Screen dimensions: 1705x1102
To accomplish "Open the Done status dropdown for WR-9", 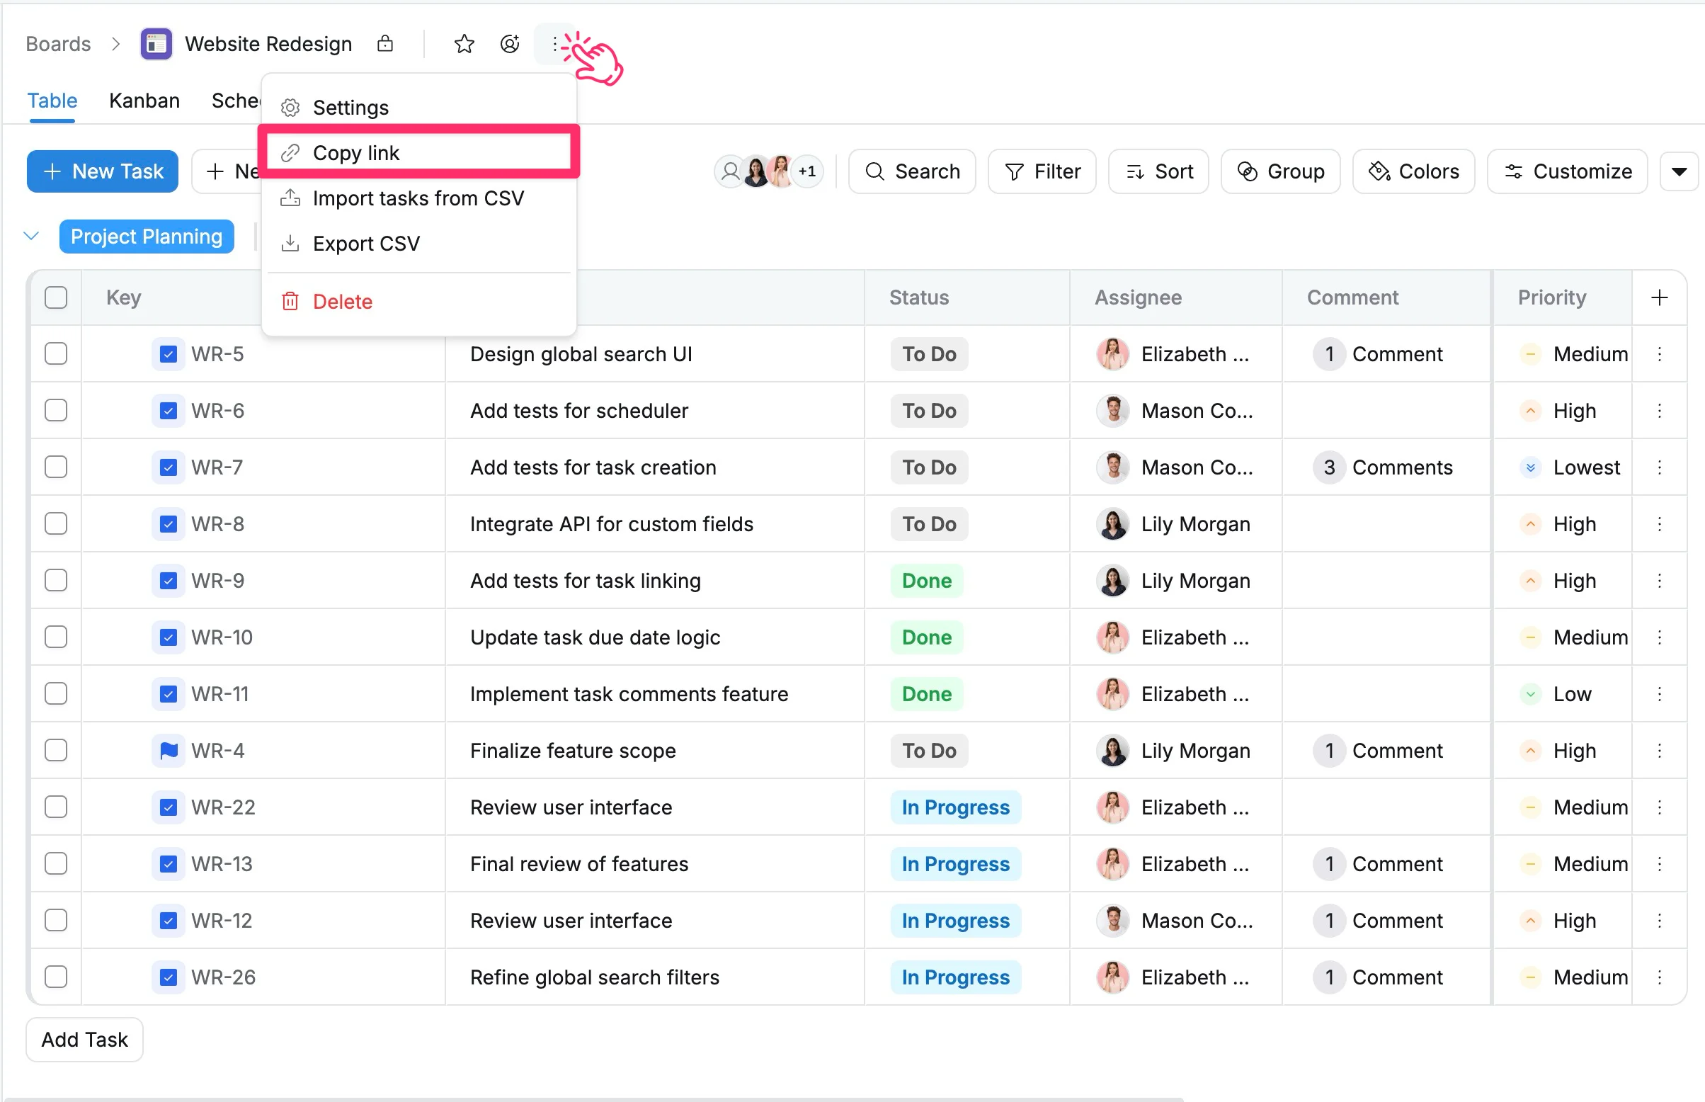I will click(926, 580).
